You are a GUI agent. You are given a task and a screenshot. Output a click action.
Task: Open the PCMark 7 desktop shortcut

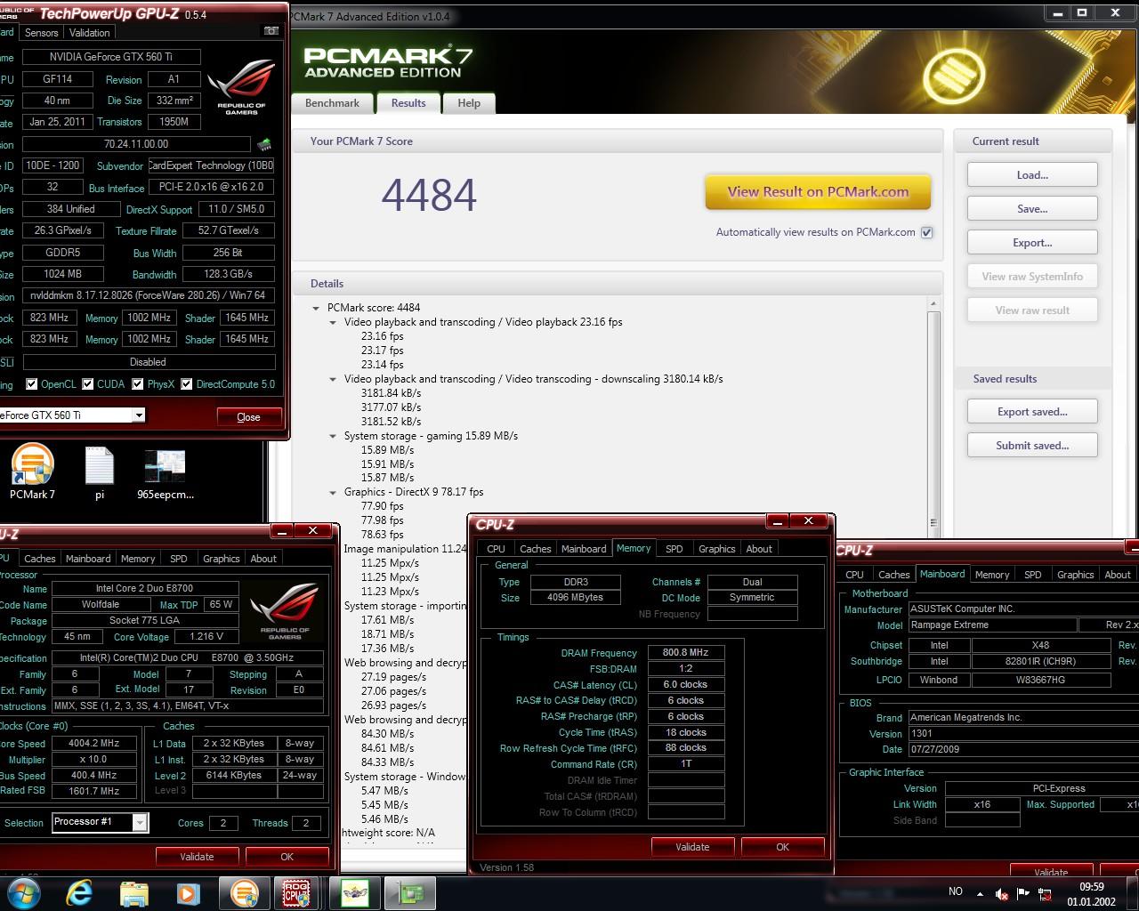tap(33, 472)
